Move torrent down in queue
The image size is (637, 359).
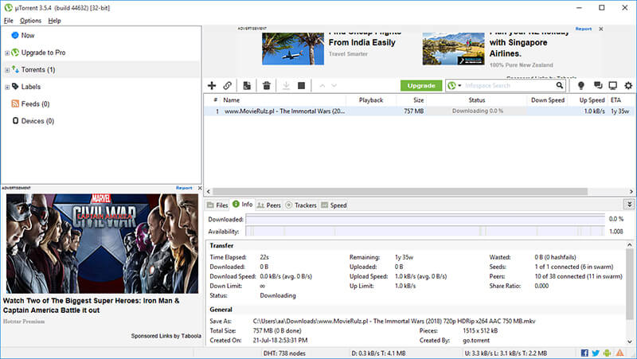[334, 86]
